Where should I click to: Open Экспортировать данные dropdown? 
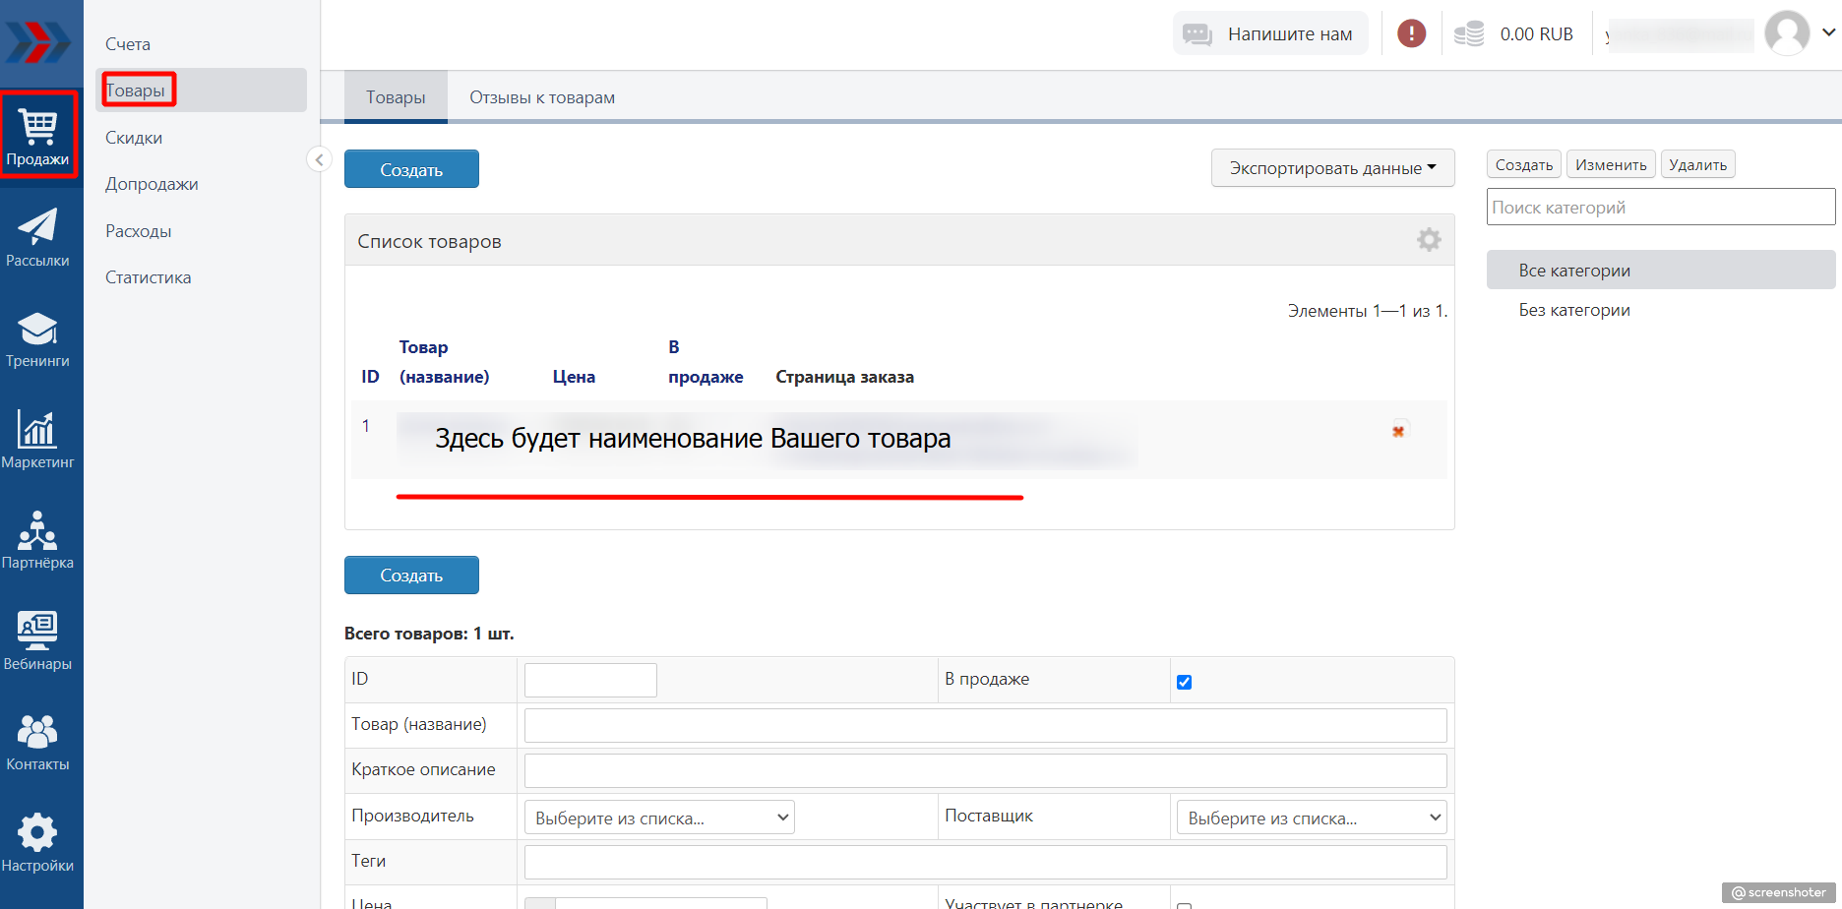pos(1332,168)
